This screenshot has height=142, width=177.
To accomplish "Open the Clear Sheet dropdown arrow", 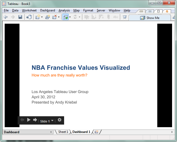I will (x=59, y=17).
